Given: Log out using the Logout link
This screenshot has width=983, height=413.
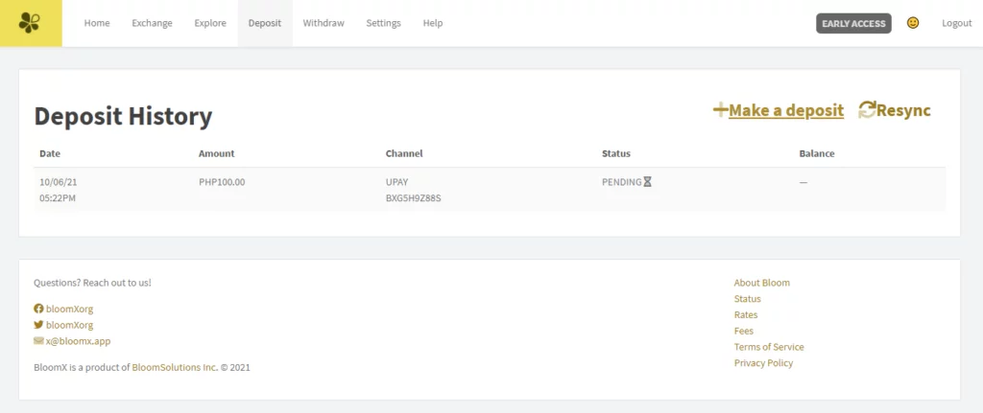Looking at the screenshot, I should (957, 23).
